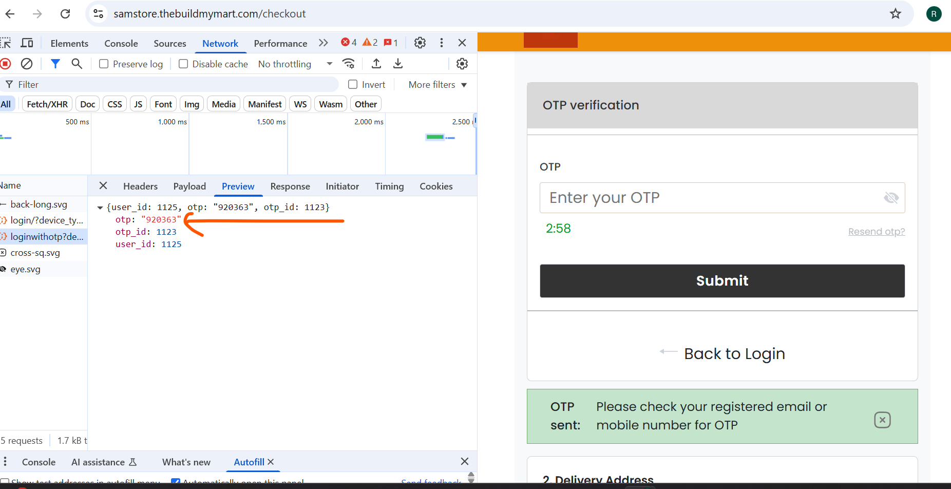Open the Chrome profile avatar R

pos(934,14)
